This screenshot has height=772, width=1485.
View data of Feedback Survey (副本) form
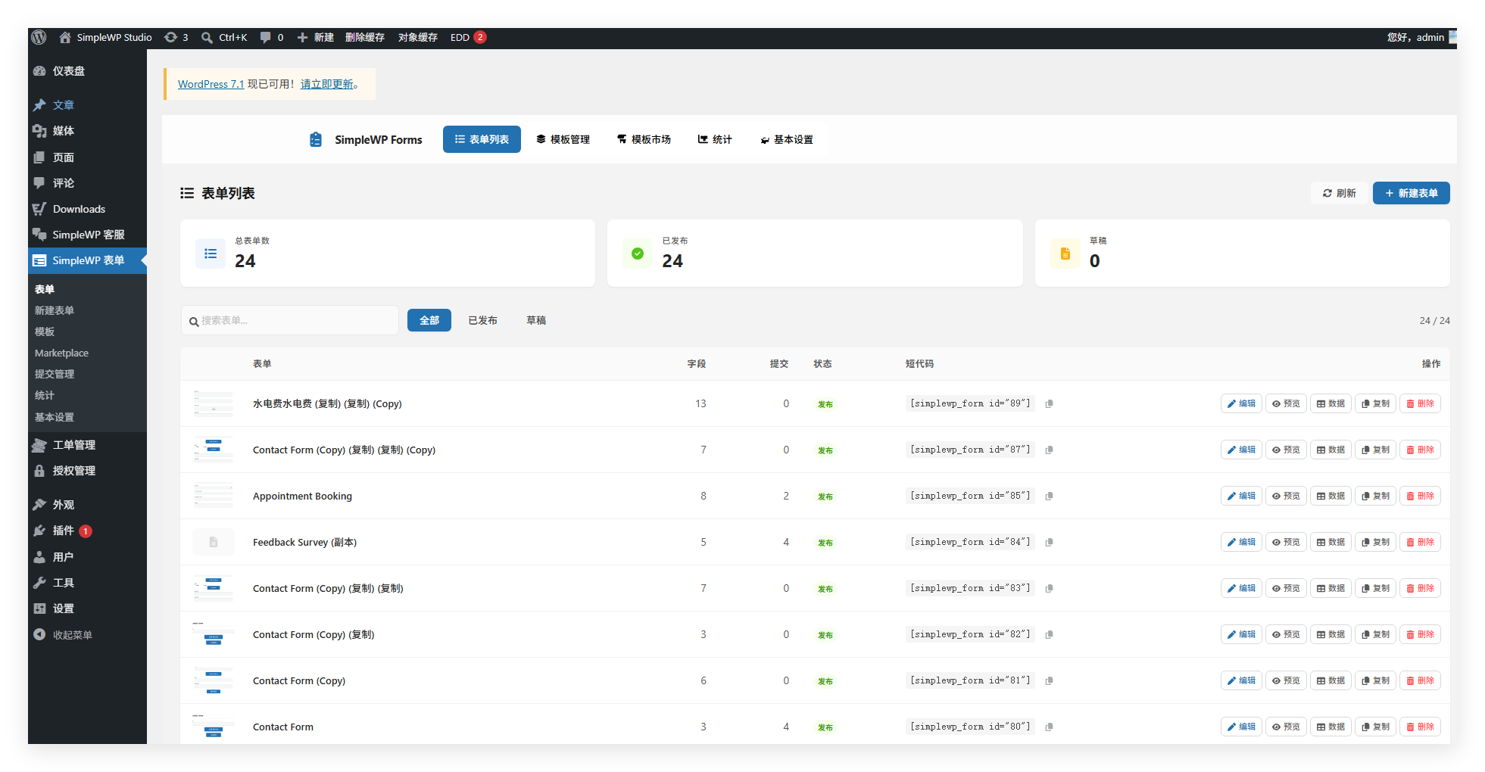pyautogui.click(x=1331, y=543)
